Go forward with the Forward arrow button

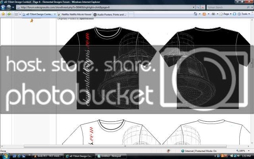[x=9, y=7]
